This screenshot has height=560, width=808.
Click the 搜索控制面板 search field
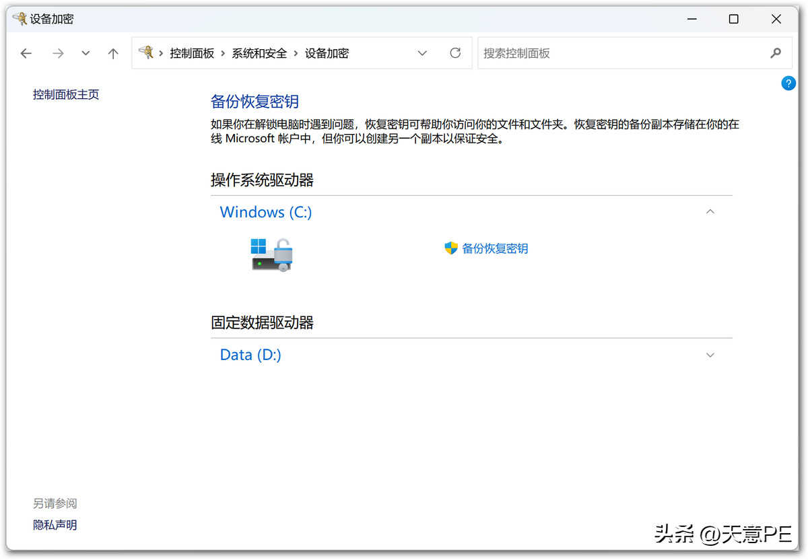point(619,53)
